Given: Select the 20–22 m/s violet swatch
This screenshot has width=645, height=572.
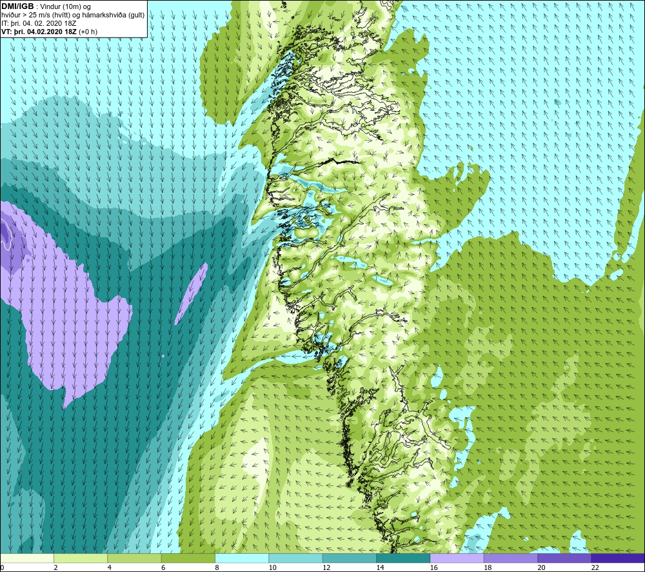Looking at the screenshot, I should point(564,558).
